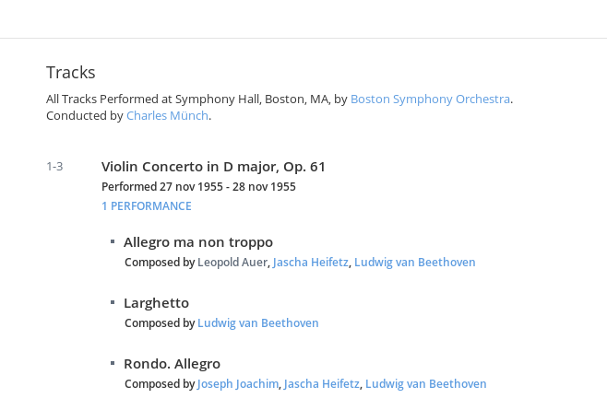Open Ludwig van Beethoven link under Larghetto
The width and height of the screenshot is (607, 410).
[x=257, y=323]
